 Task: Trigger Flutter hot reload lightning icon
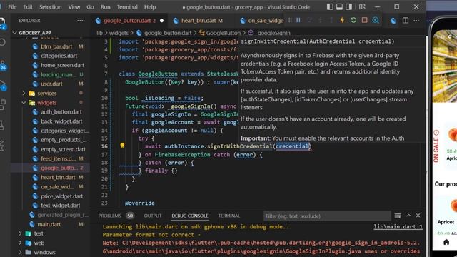coord(342,20)
